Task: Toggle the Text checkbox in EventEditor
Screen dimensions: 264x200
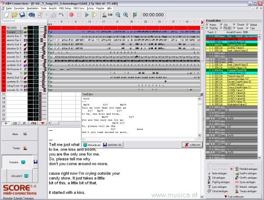Action: [248, 28]
